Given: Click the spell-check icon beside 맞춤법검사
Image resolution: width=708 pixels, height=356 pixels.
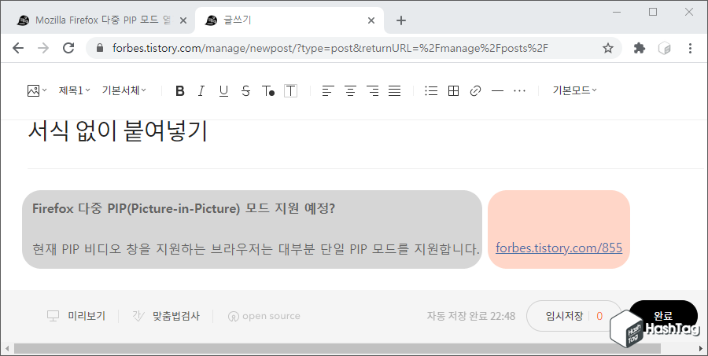Looking at the screenshot, I should [x=138, y=316].
